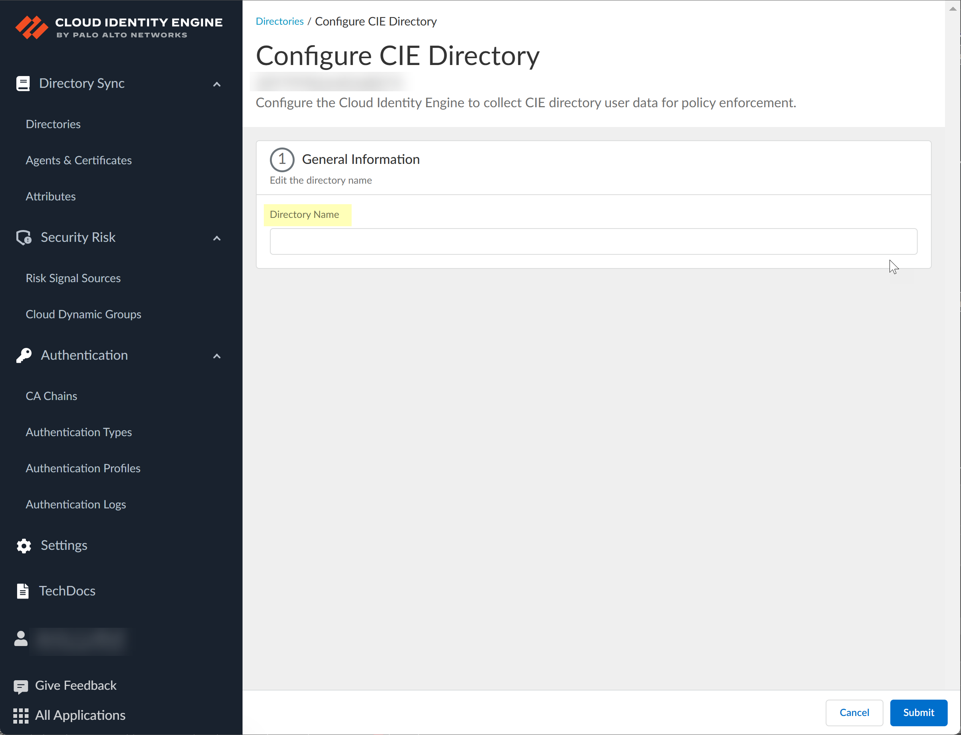Viewport: 961px width, 735px height.
Task: Select Cloud Dynamic Groups
Action: tap(84, 314)
